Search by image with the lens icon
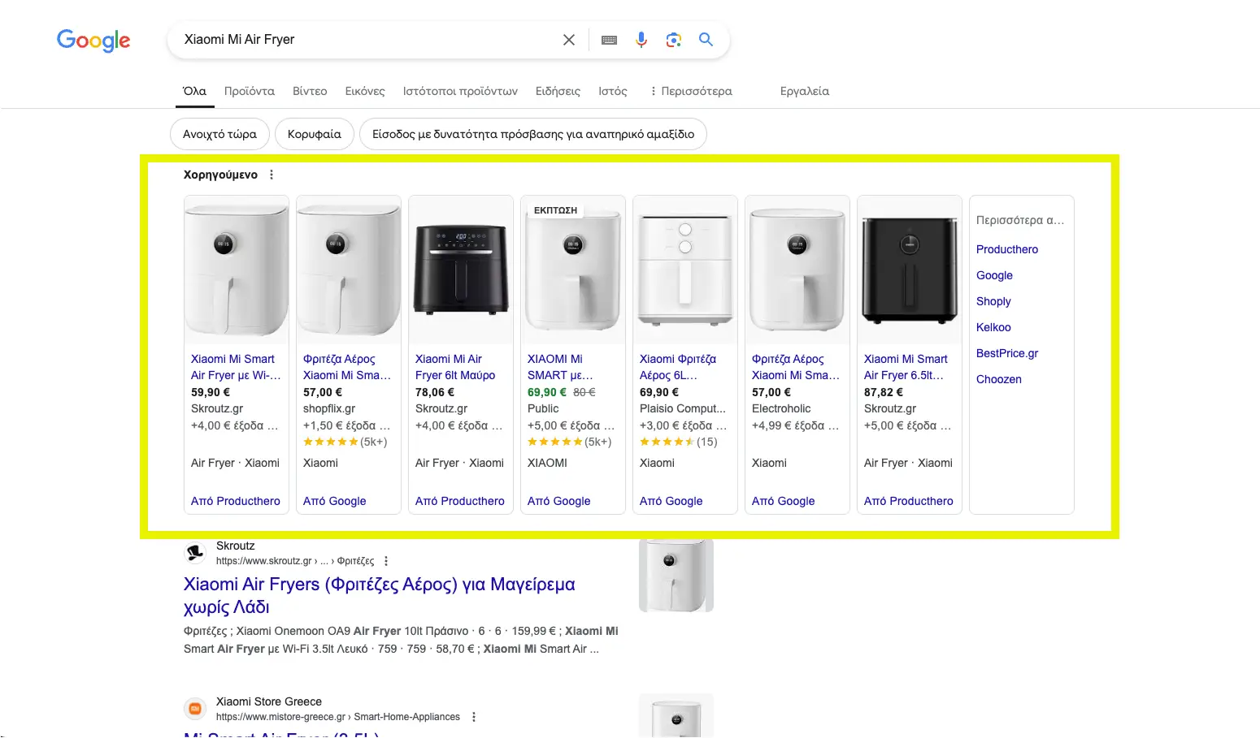Image resolution: width=1260 pixels, height=738 pixels. click(x=673, y=40)
